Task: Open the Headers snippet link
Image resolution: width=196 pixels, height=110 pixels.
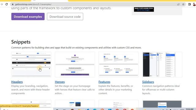Action: [17, 82]
